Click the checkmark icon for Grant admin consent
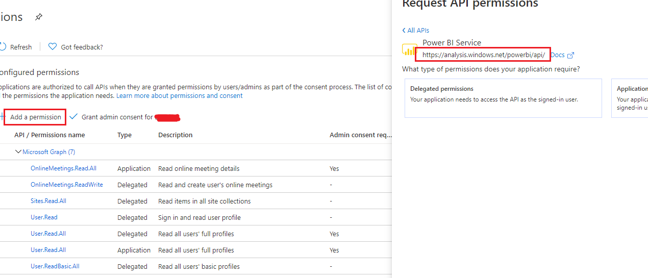648x278 pixels. point(73,117)
